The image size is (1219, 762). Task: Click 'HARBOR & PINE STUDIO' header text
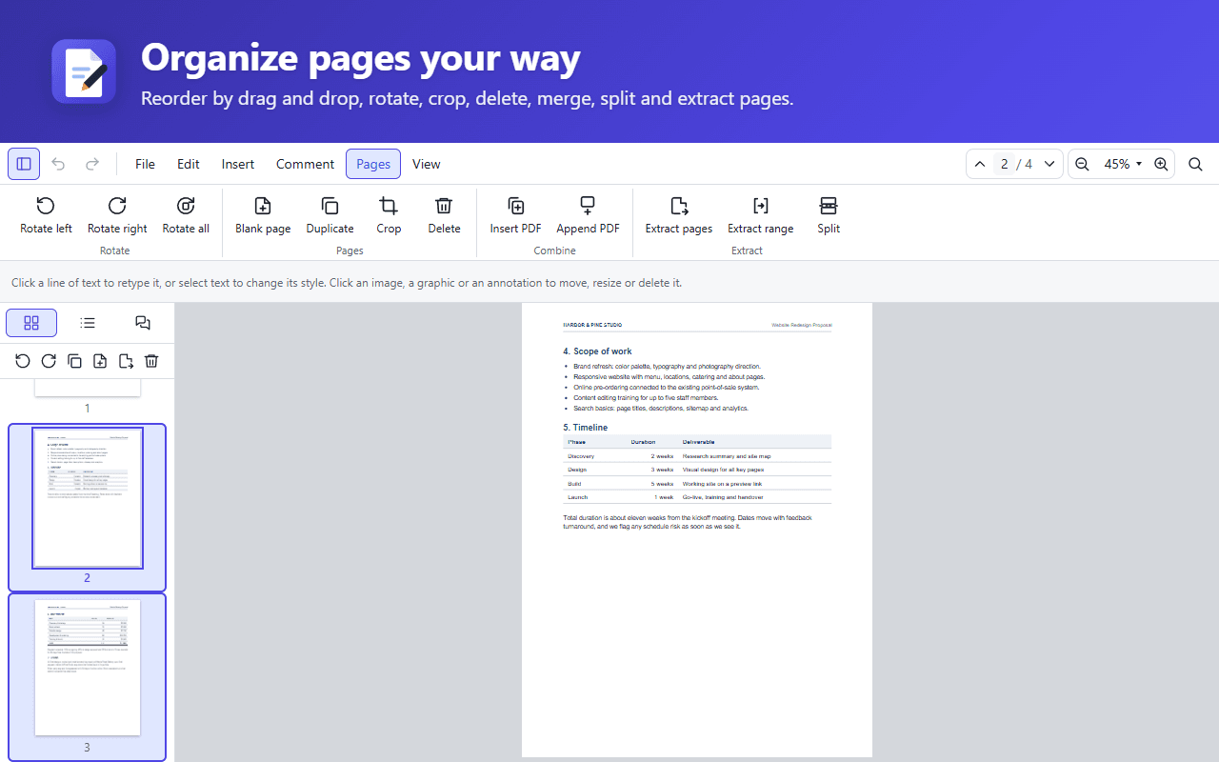(x=592, y=325)
